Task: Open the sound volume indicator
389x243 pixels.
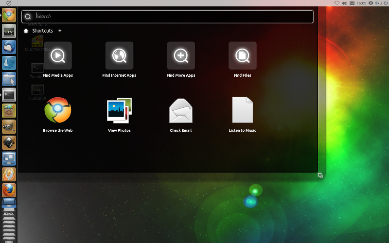Action: [x=344, y=3]
